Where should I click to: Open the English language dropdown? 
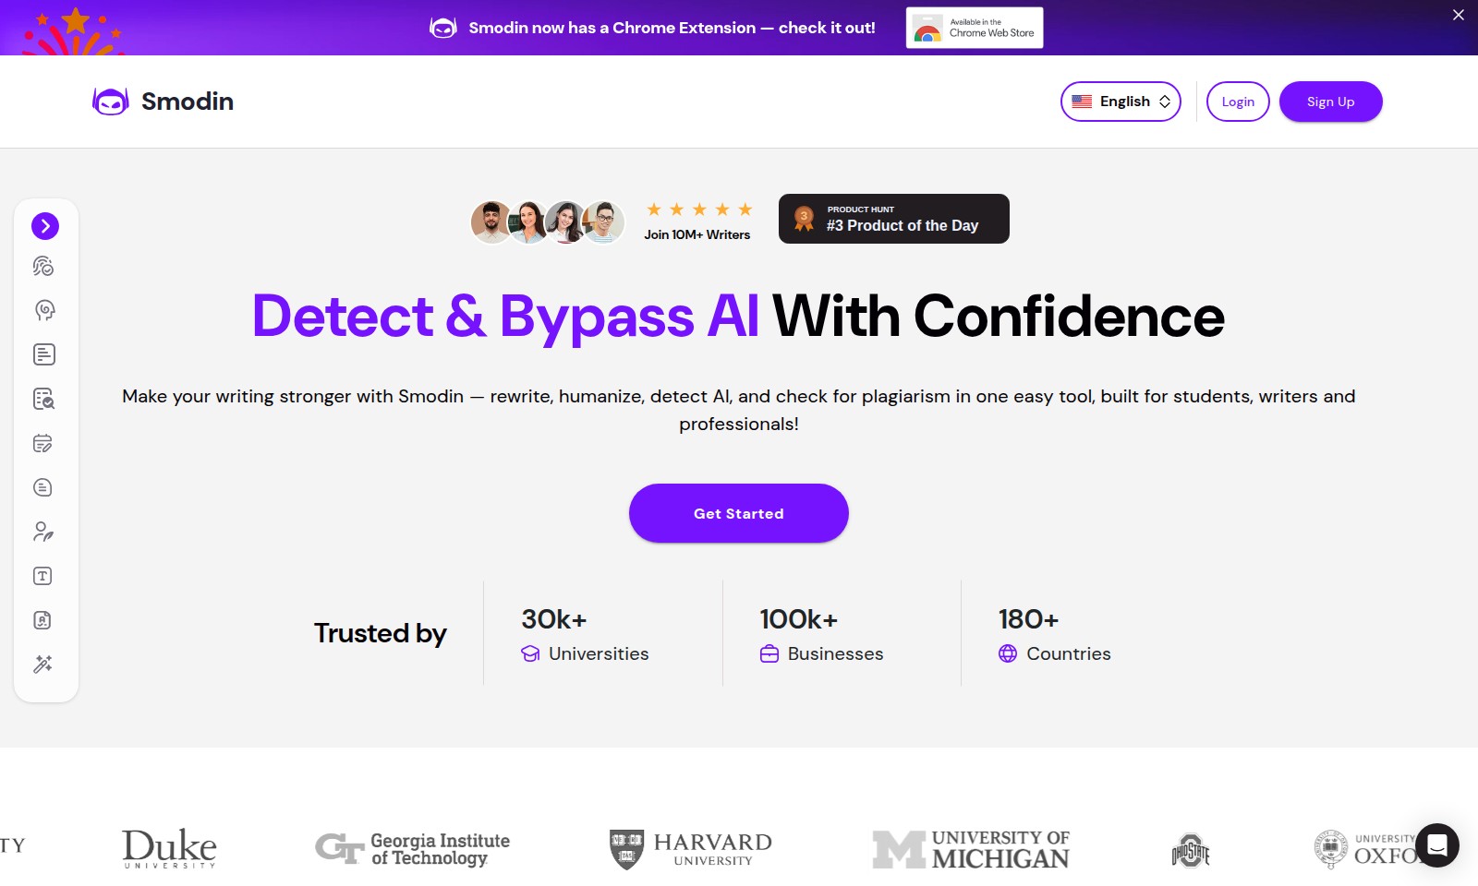click(x=1121, y=102)
